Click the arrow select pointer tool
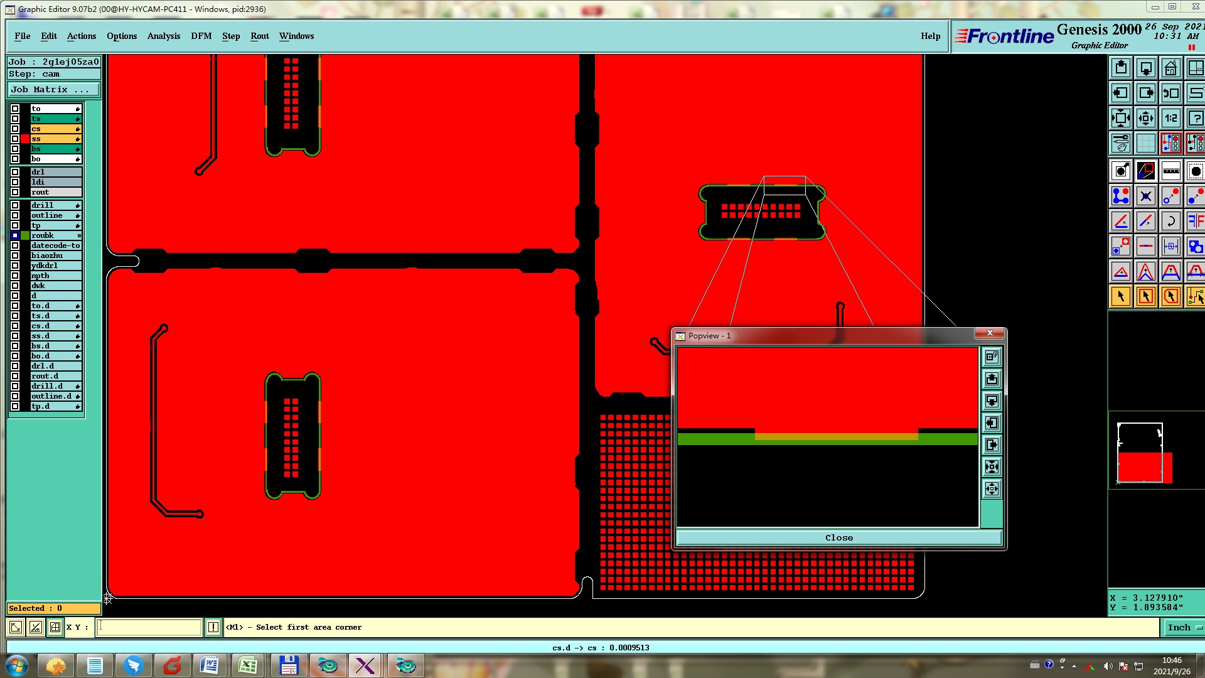The image size is (1205, 678). [1121, 296]
